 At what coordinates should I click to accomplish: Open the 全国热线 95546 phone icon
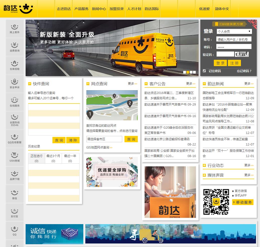pyautogui.click(x=15, y=120)
